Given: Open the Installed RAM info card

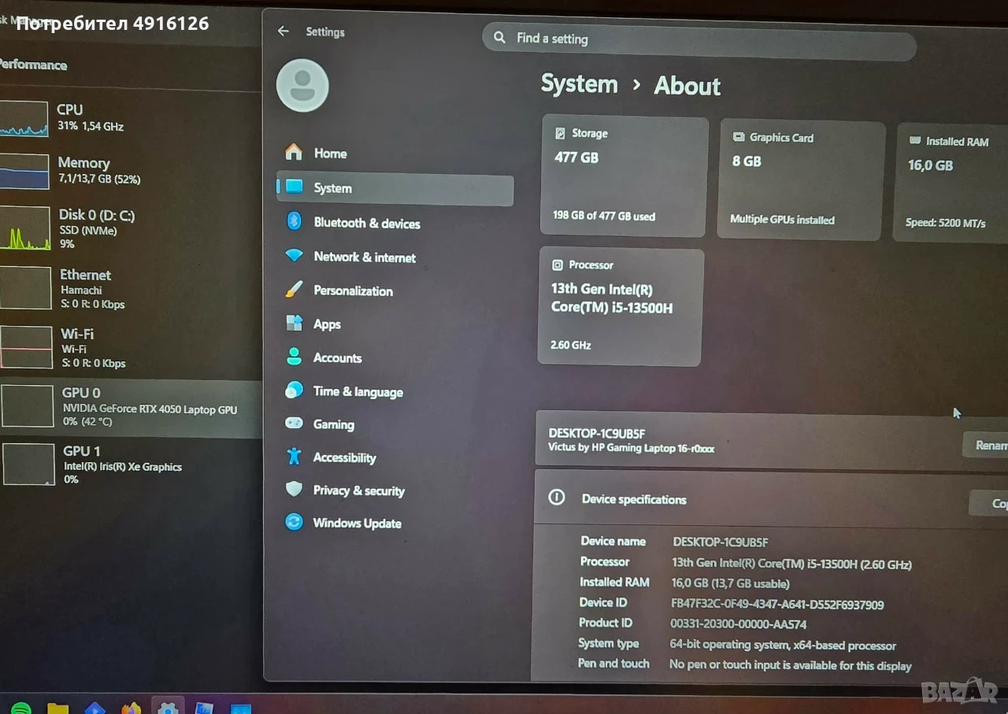Looking at the screenshot, I should click(x=951, y=183).
